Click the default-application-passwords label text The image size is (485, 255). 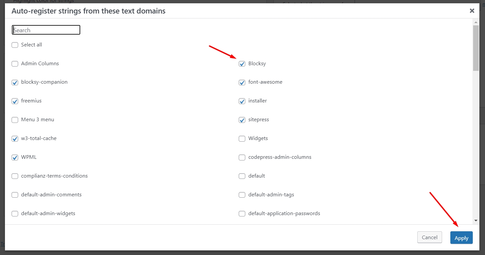pos(284,213)
